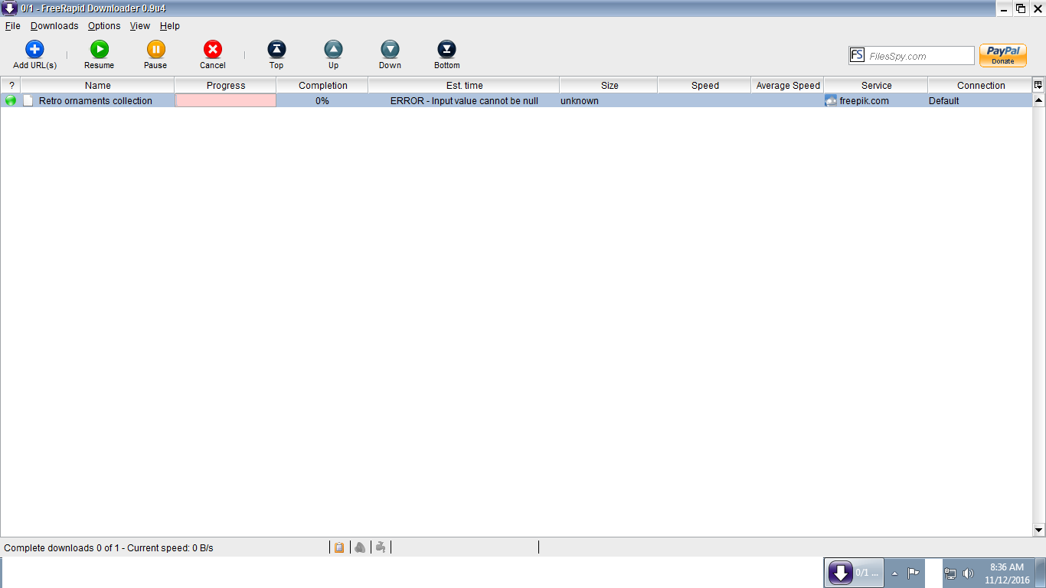Click the pink progress bar of download
1046x588 pixels.
[x=226, y=100]
